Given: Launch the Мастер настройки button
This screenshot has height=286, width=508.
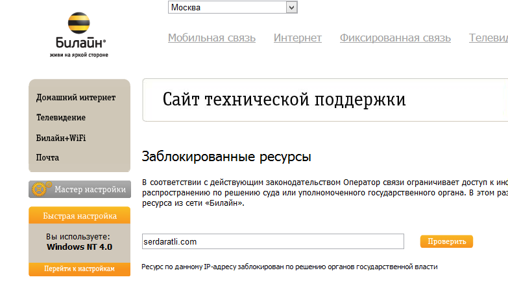Looking at the screenshot, I should click(x=80, y=189).
